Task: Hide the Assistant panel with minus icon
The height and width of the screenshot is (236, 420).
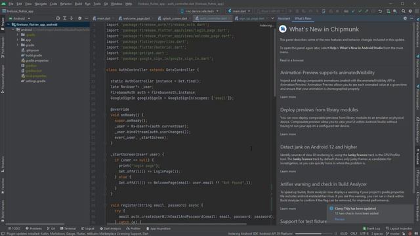Action: pos(411,18)
